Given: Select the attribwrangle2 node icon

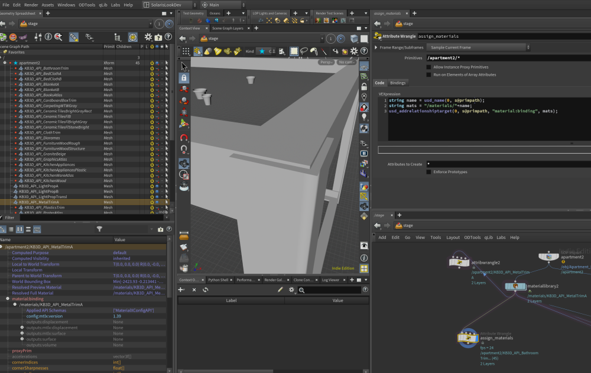Looking at the screenshot, I should click(x=459, y=262).
